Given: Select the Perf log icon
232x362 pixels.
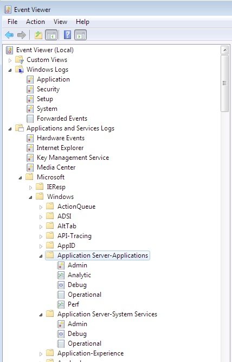Looking at the screenshot, I should [61, 304].
